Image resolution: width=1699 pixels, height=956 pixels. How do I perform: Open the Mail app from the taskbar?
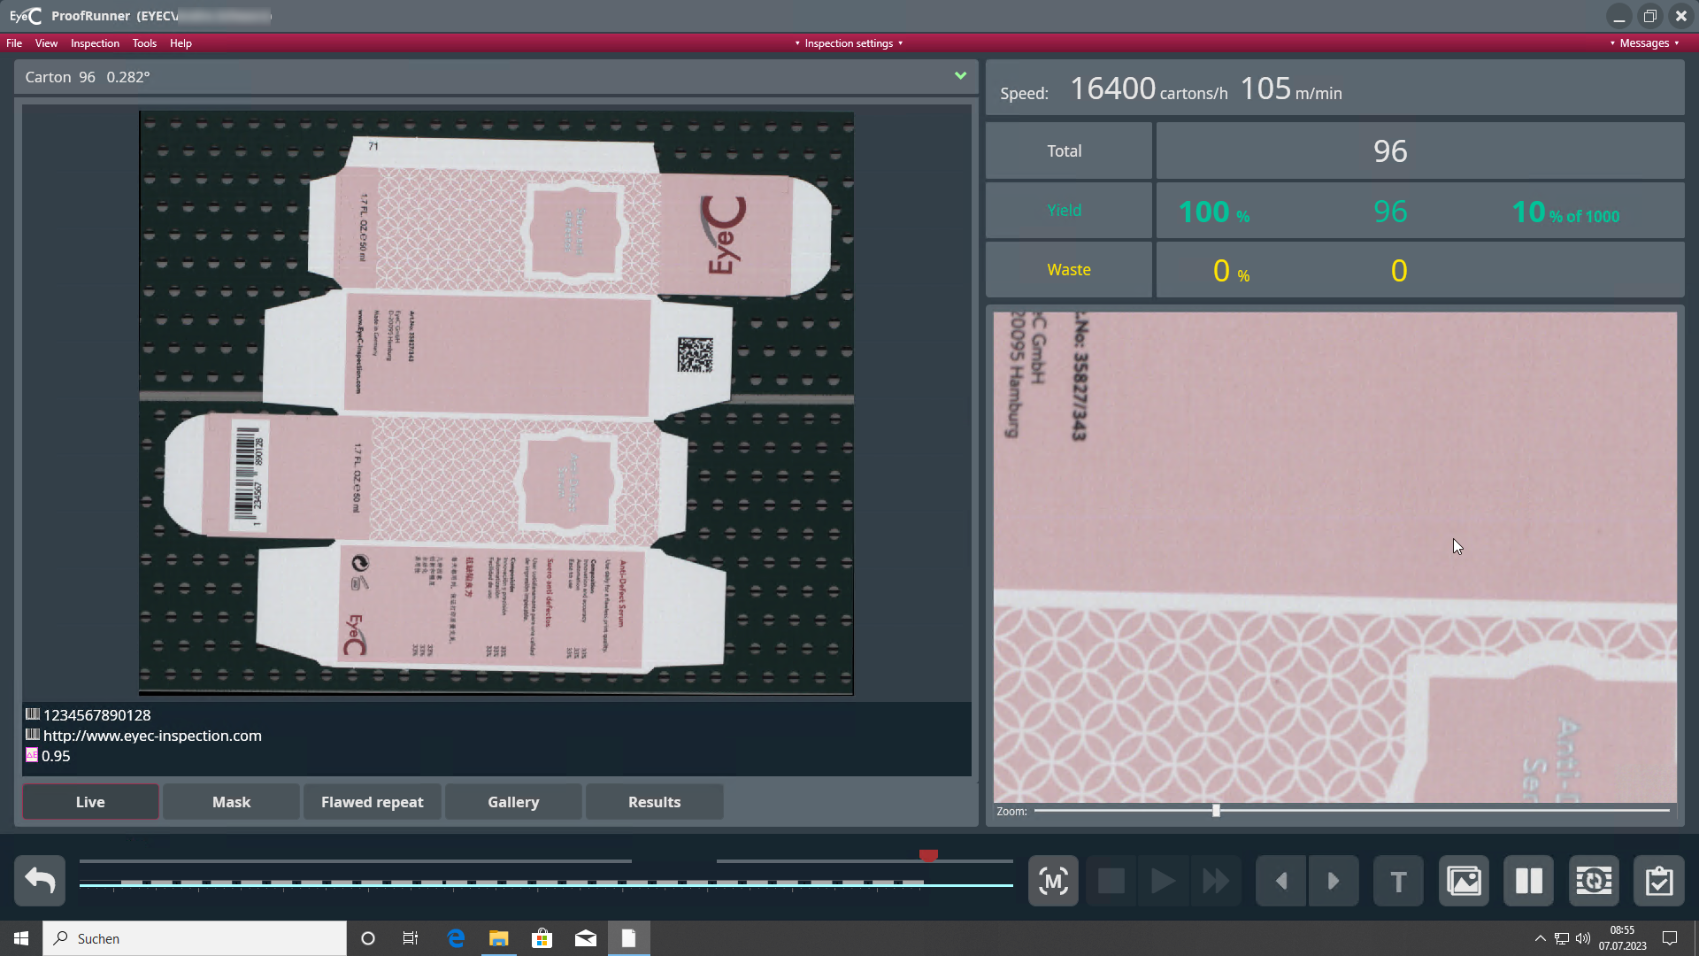coord(586,938)
